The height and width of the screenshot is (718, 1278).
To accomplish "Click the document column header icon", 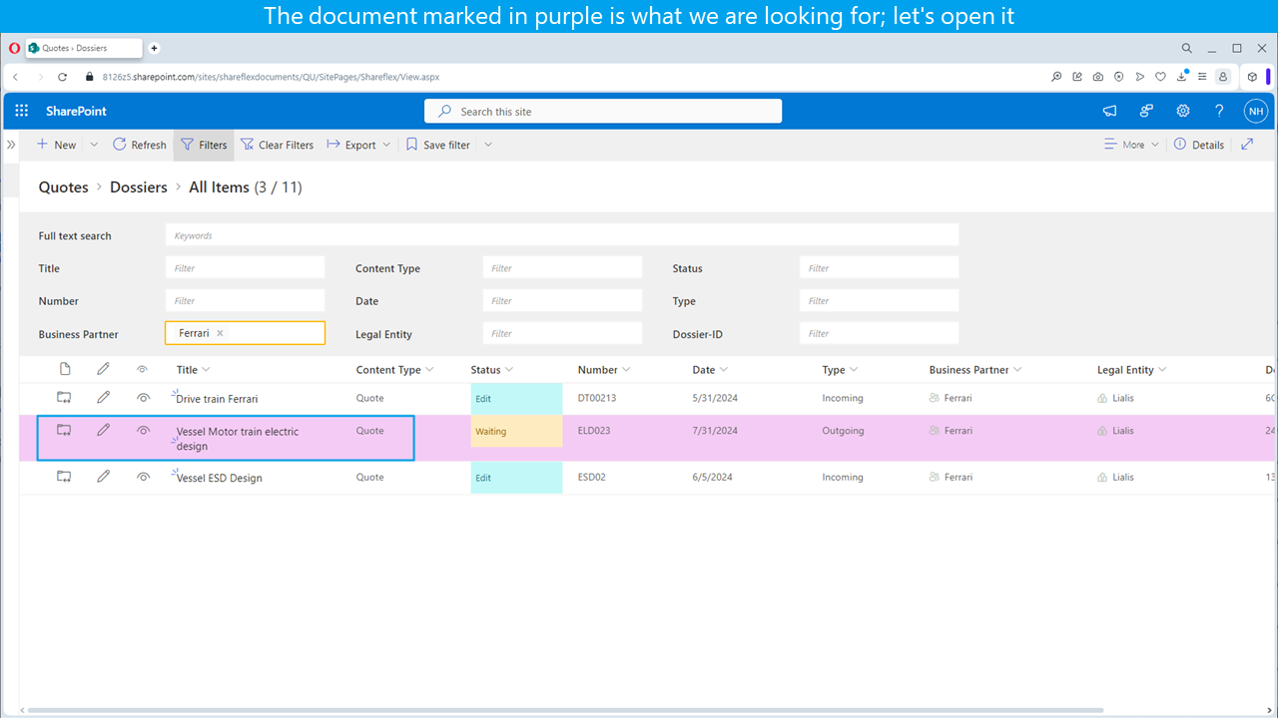I will click(x=65, y=369).
